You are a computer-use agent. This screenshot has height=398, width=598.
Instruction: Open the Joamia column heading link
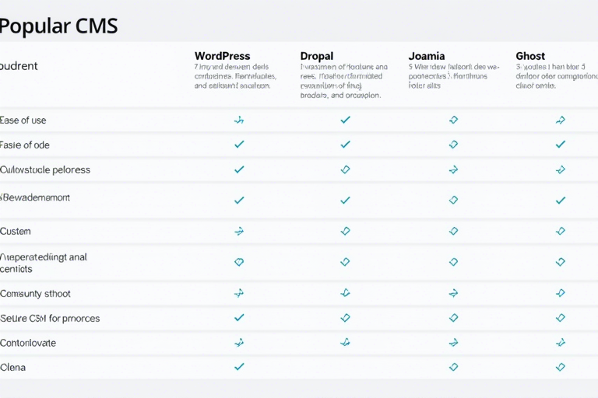(x=427, y=56)
